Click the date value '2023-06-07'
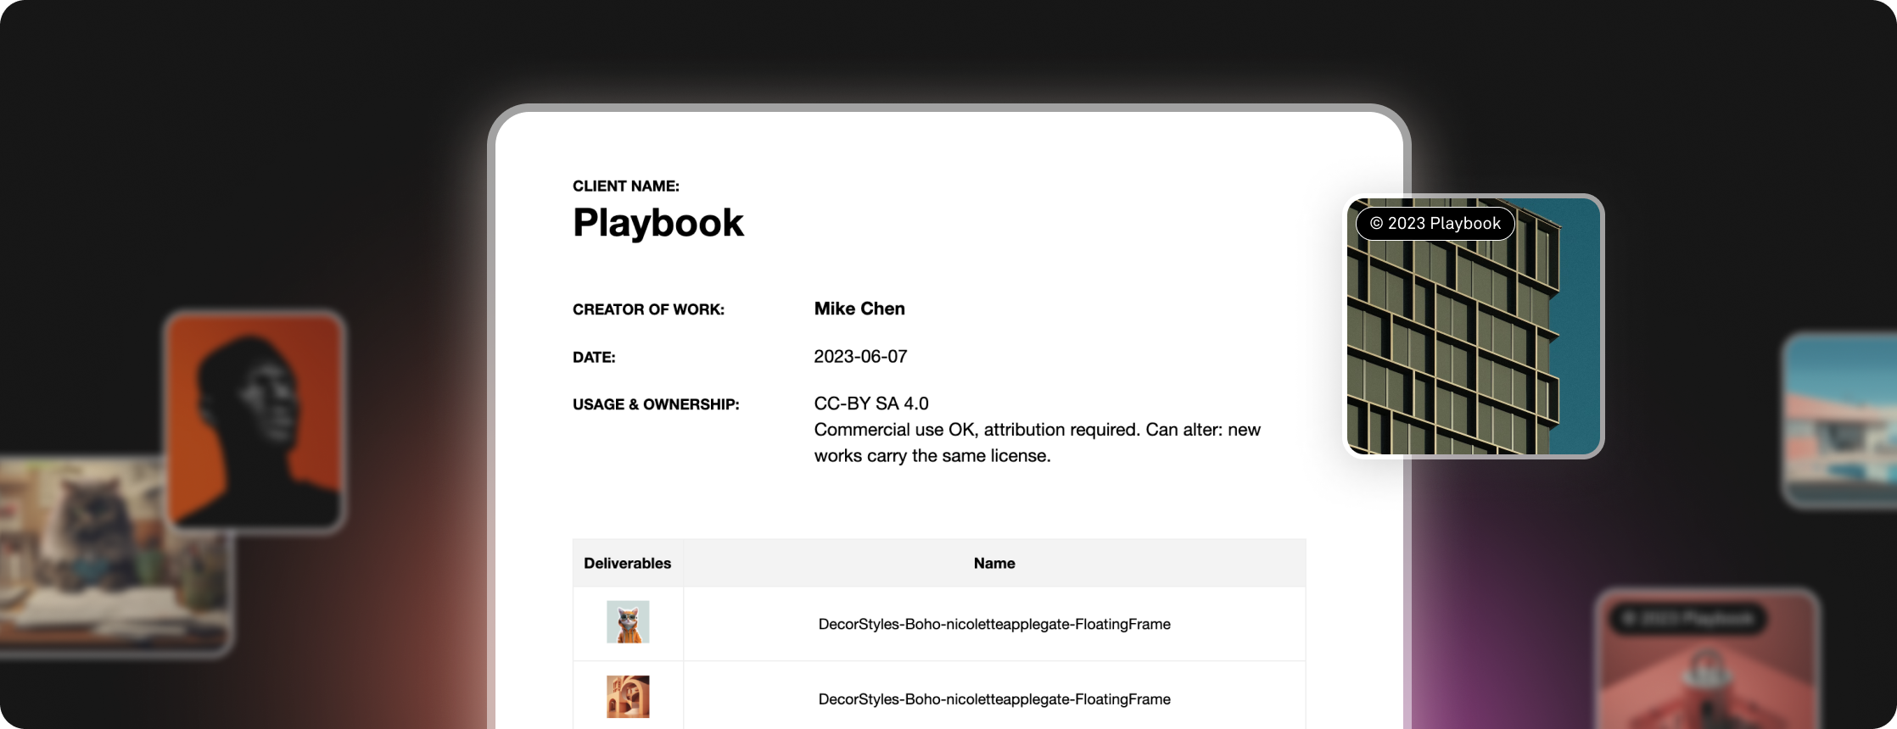Screen dimensions: 1897x729 coord(860,357)
